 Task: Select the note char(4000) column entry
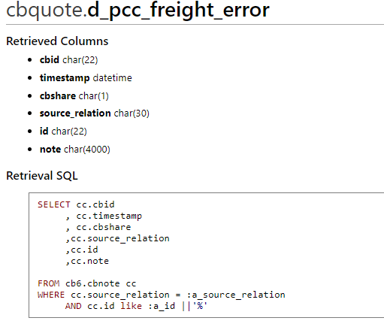tap(75, 150)
